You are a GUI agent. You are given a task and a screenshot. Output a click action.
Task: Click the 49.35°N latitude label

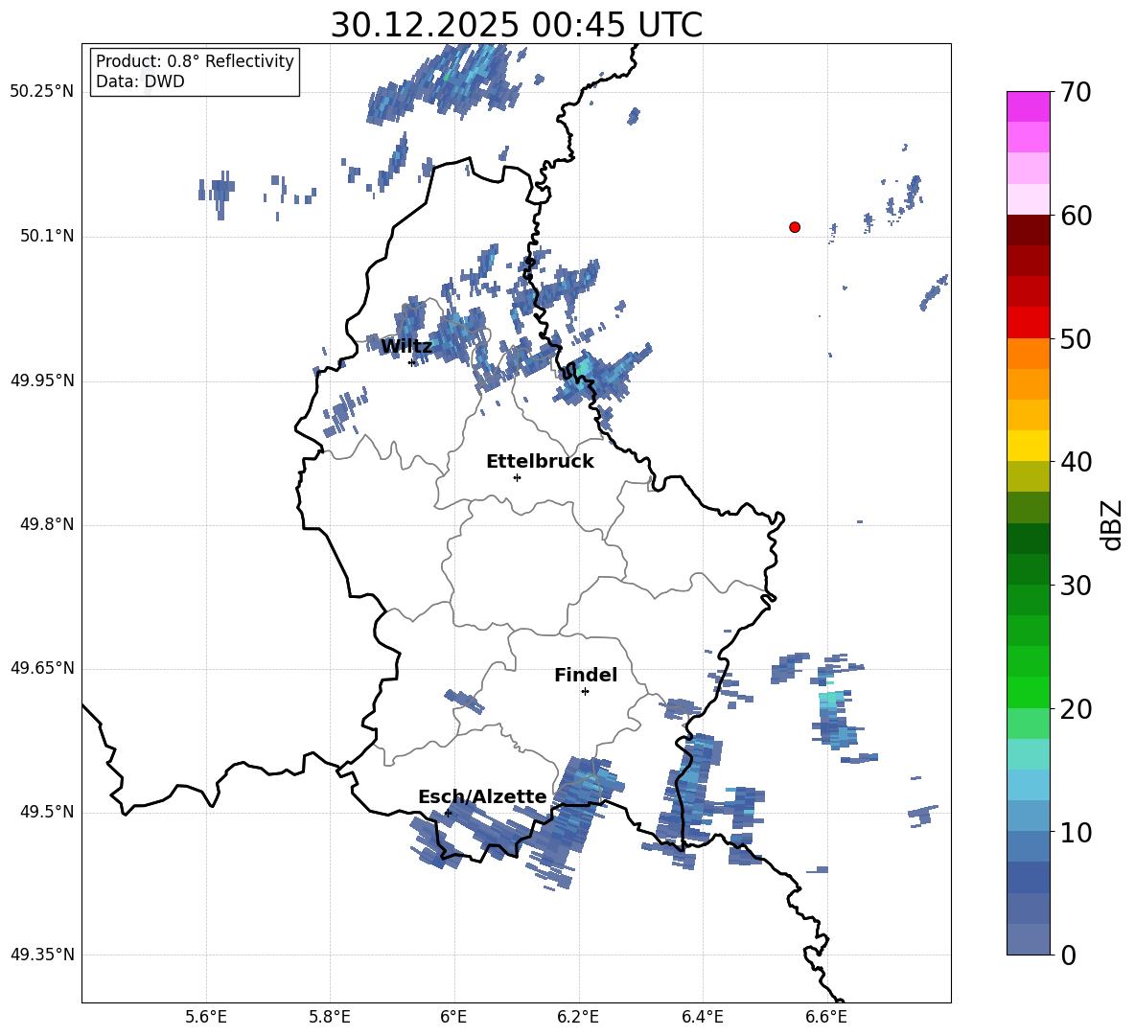(x=42, y=955)
